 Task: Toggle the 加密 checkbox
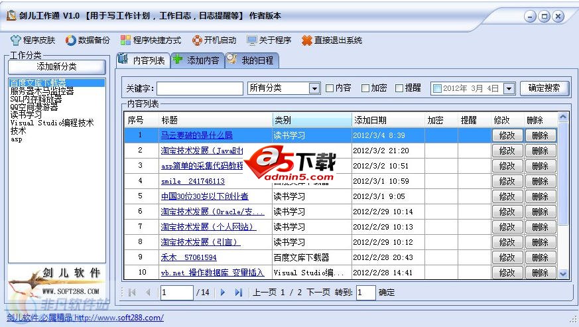[365, 88]
